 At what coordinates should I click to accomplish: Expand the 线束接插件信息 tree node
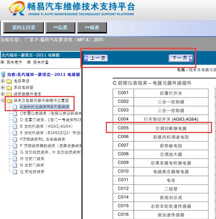click(3, 94)
